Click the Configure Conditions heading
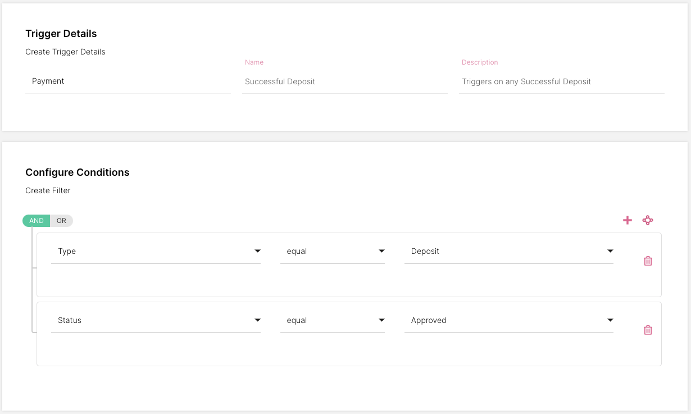This screenshot has height=414, width=691. (x=78, y=172)
